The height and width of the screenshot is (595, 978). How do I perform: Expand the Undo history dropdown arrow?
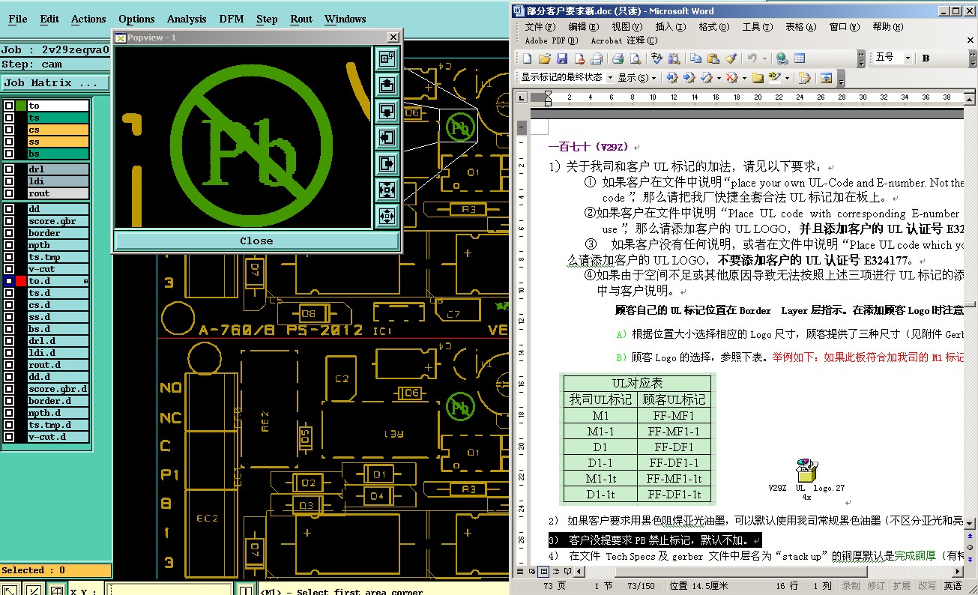[764, 58]
